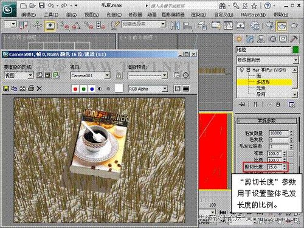
Task: Click the Clear X icon in render window
Action: click(40, 89)
